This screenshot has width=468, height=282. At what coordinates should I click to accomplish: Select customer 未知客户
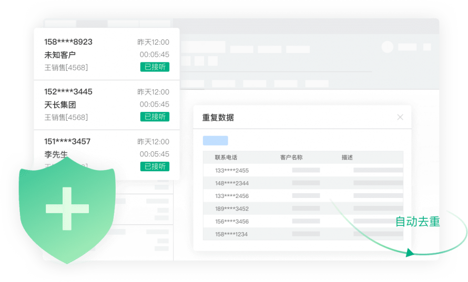pyautogui.click(x=60, y=55)
